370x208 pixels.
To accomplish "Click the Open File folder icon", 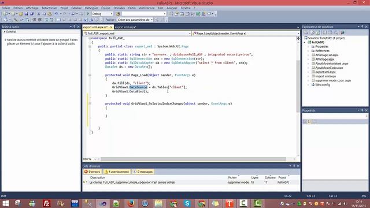I will tap(21, 14).
